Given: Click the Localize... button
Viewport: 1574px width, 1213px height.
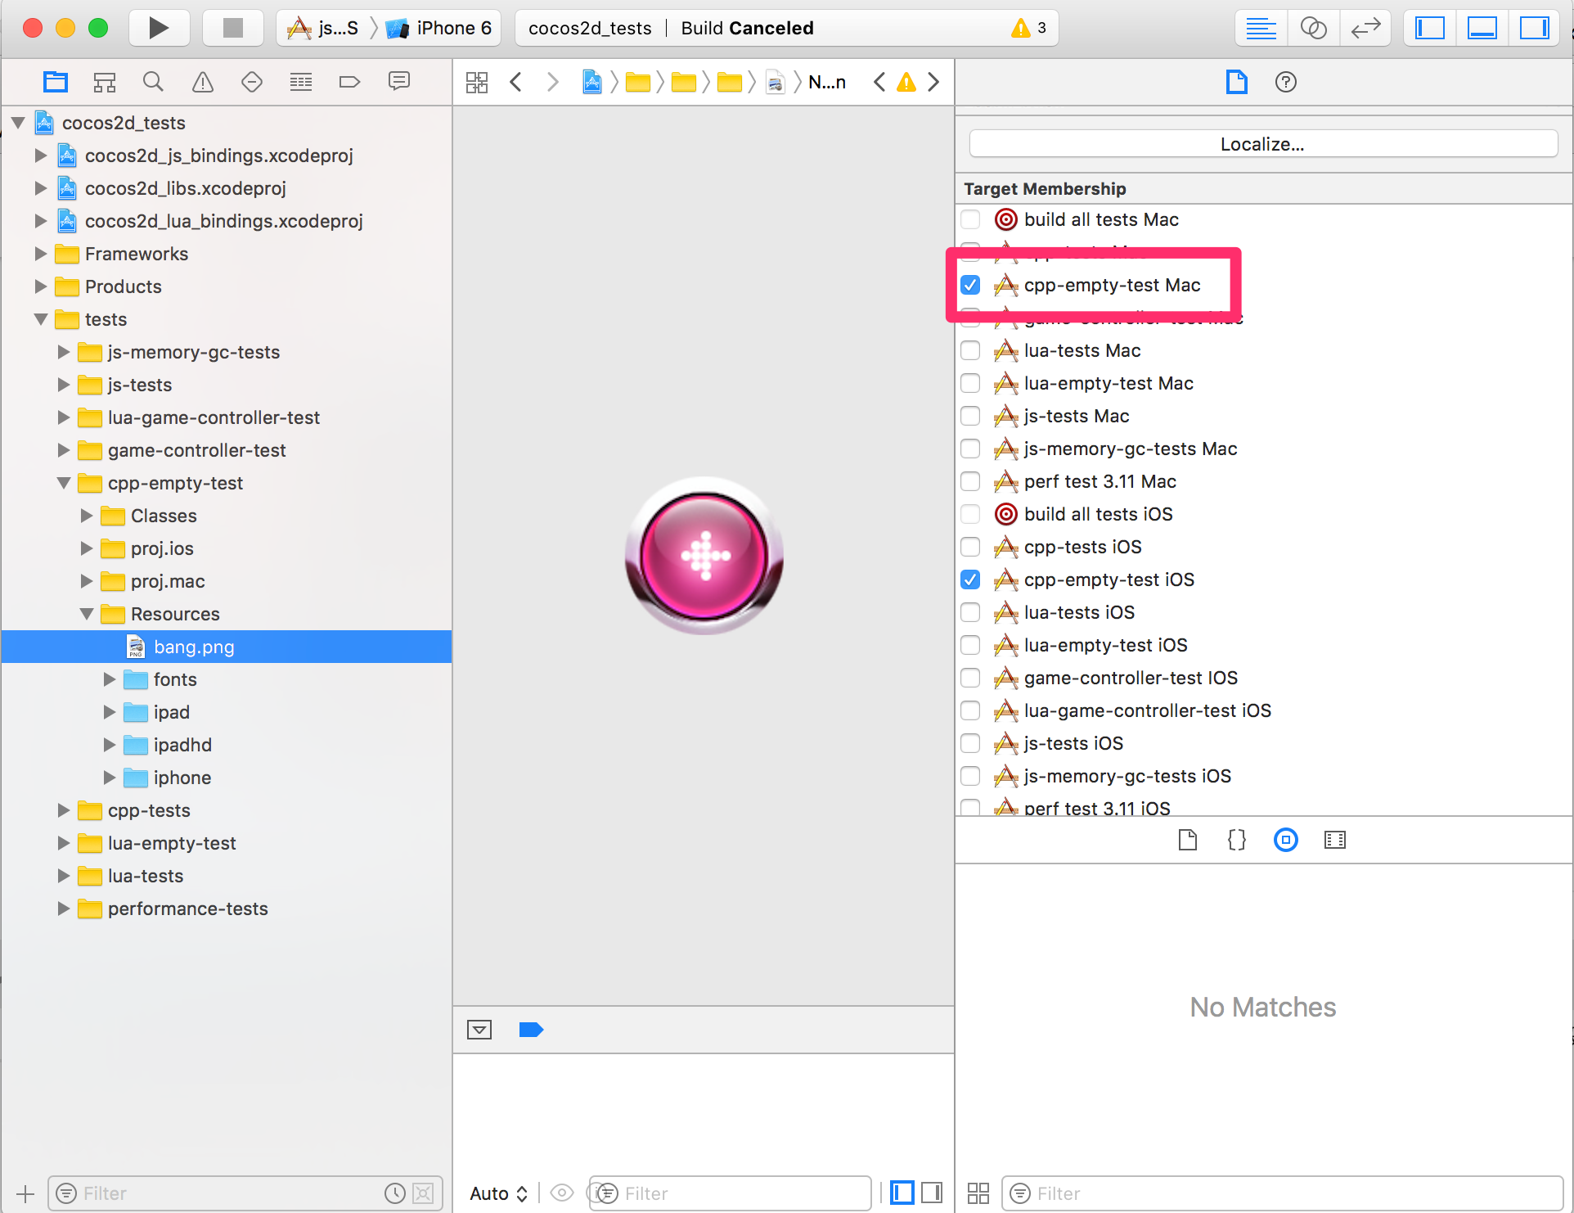Looking at the screenshot, I should [1262, 144].
